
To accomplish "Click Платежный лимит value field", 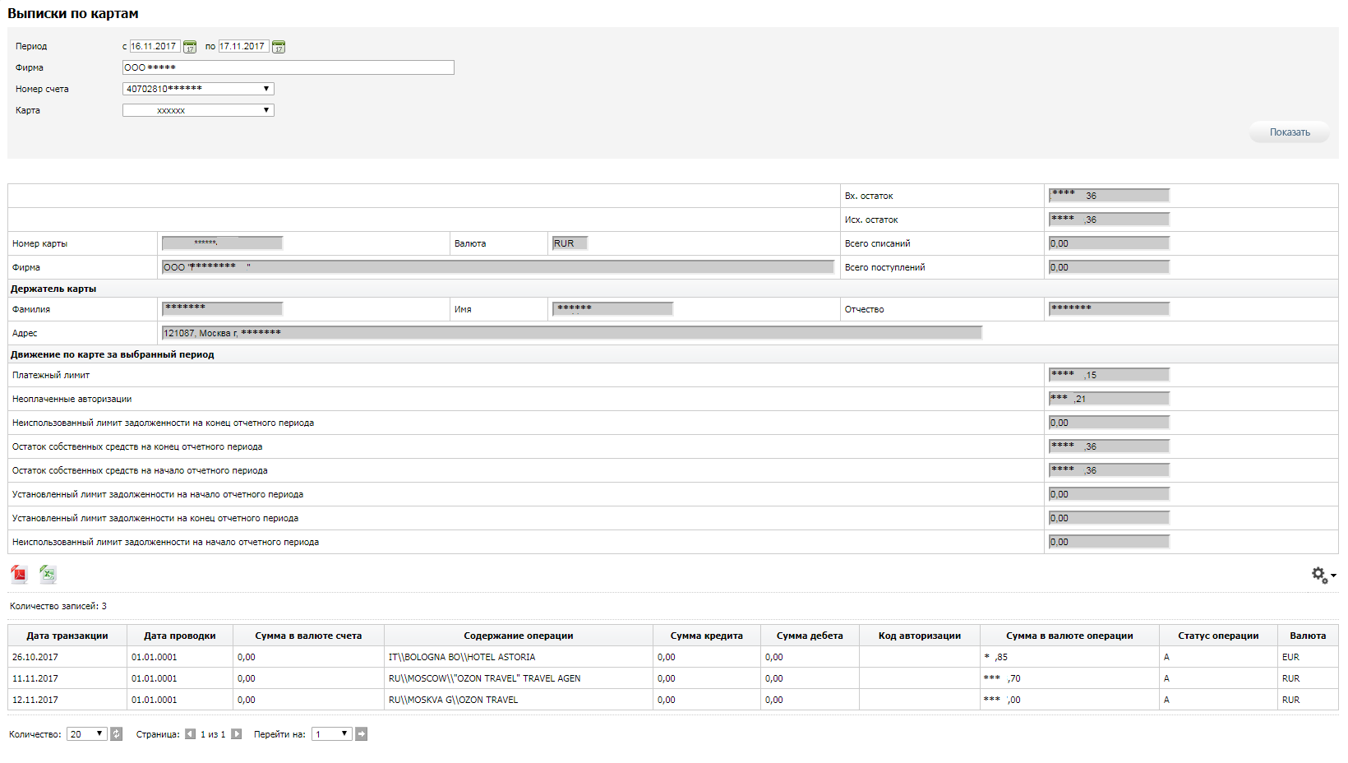I will point(1109,375).
